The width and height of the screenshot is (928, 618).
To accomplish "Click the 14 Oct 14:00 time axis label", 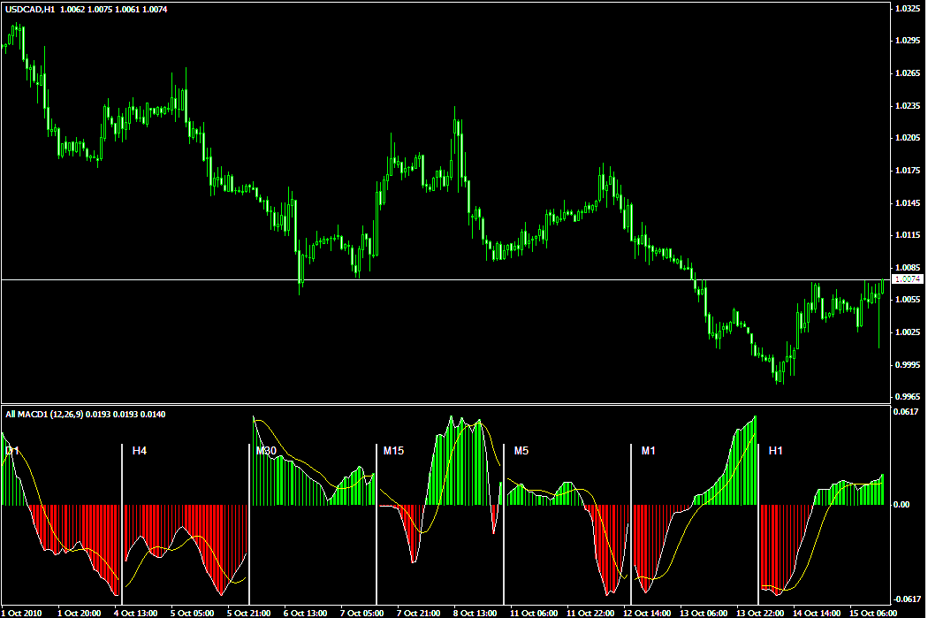I will tap(817, 614).
